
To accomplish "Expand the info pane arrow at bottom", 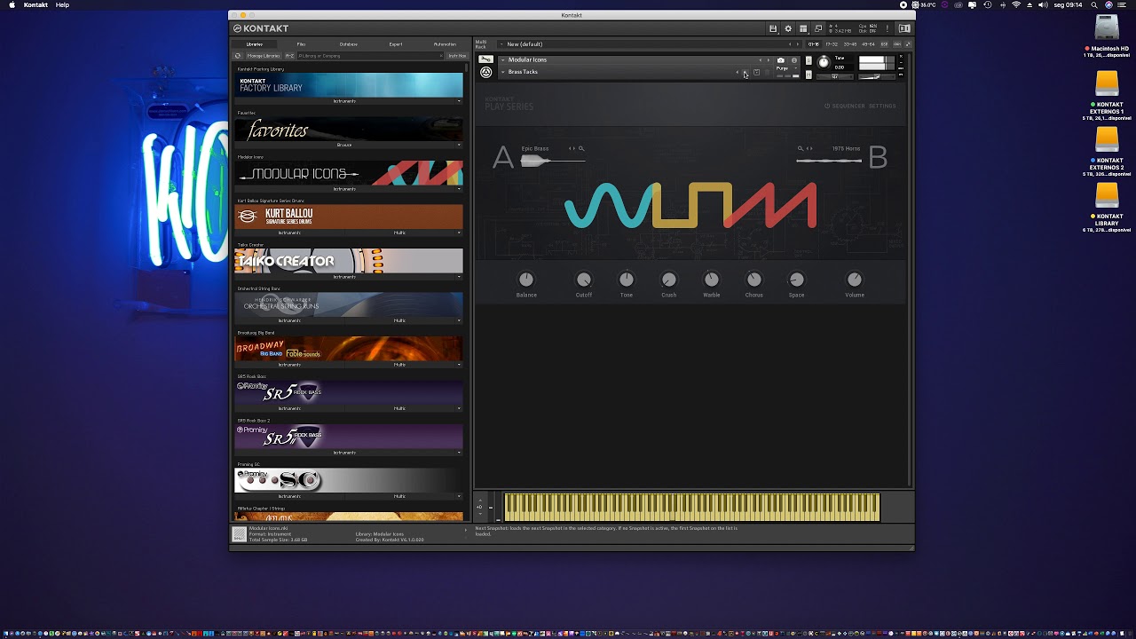I will [x=465, y=531].
